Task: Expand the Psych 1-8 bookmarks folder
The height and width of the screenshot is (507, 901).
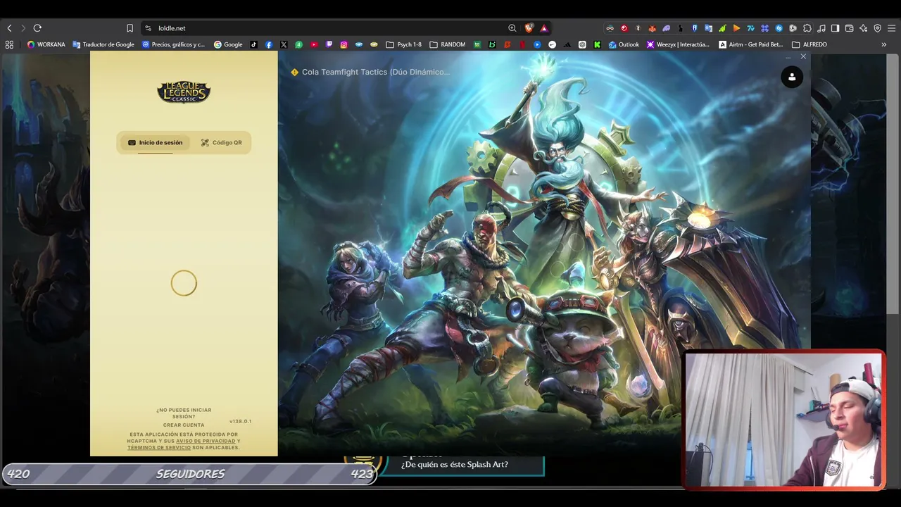Action: click(x=404, y=44)
